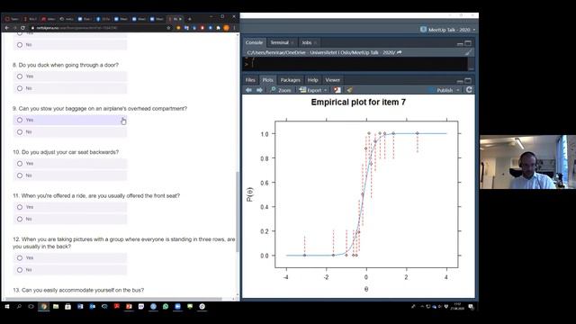Image resolution: width=576 pixels, height=324 pixels.
Task: Open the Windows Start menu
Action: [7, 306]
